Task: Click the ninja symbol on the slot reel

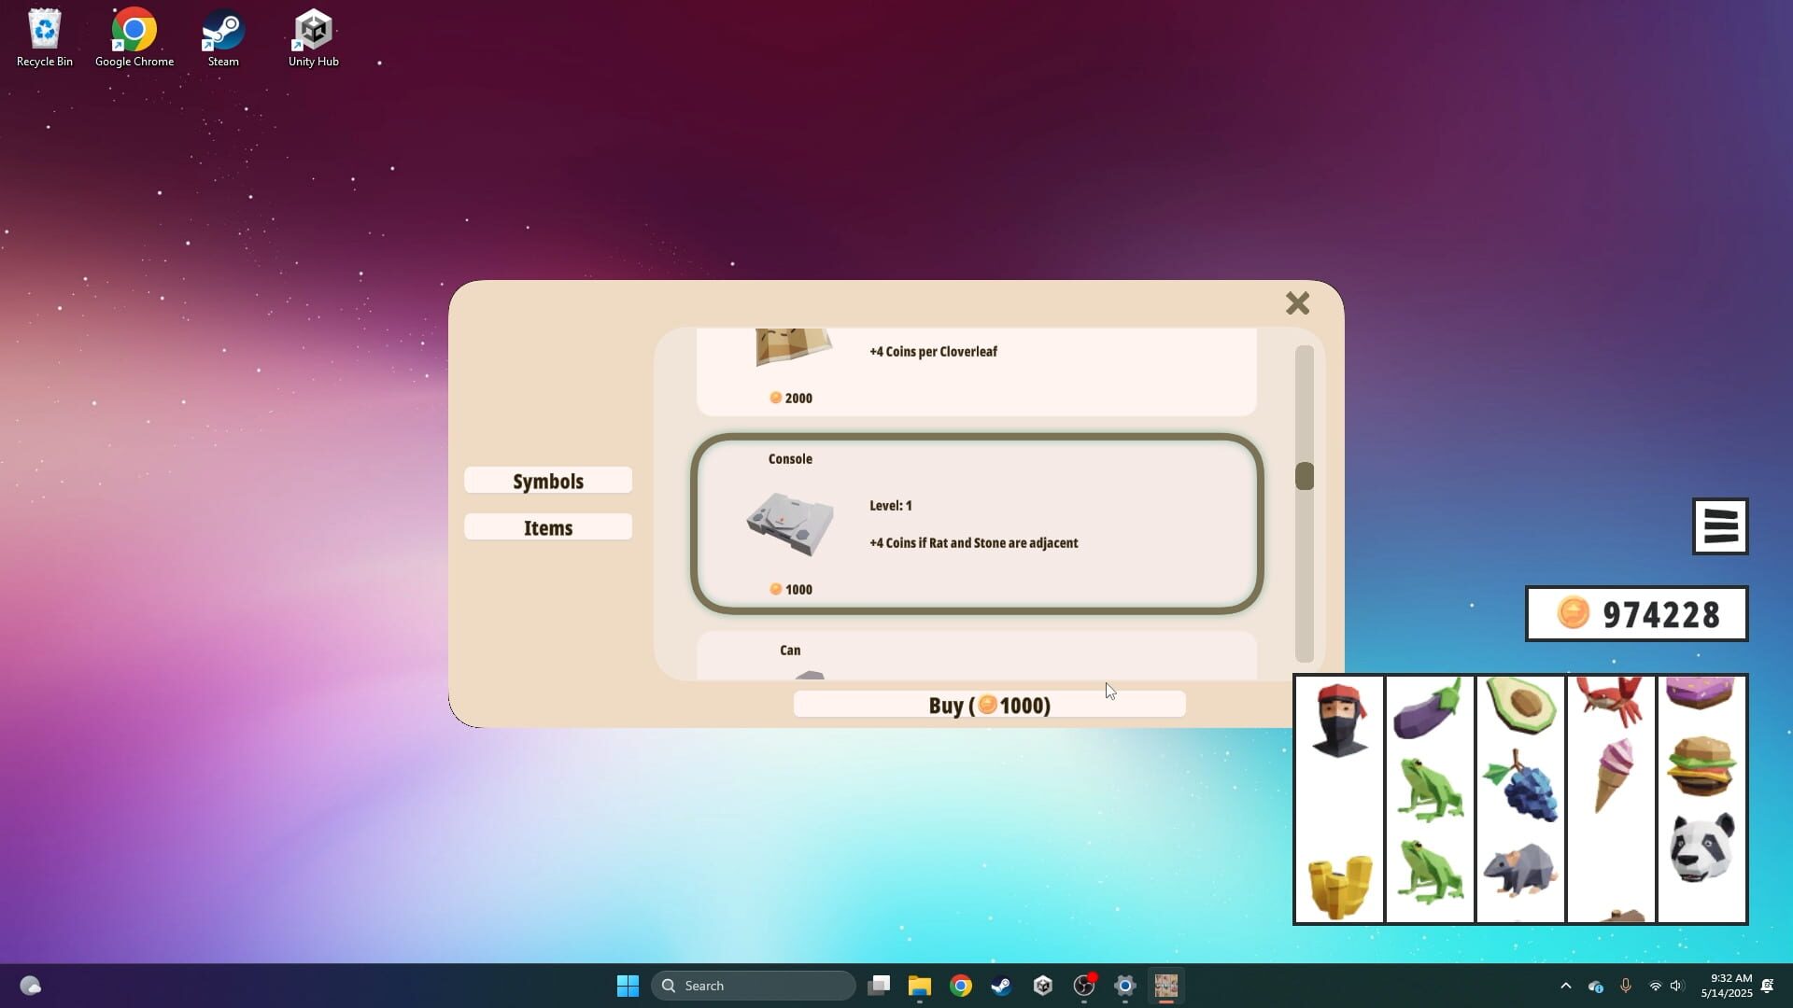Action: [x=1338, y=719]
